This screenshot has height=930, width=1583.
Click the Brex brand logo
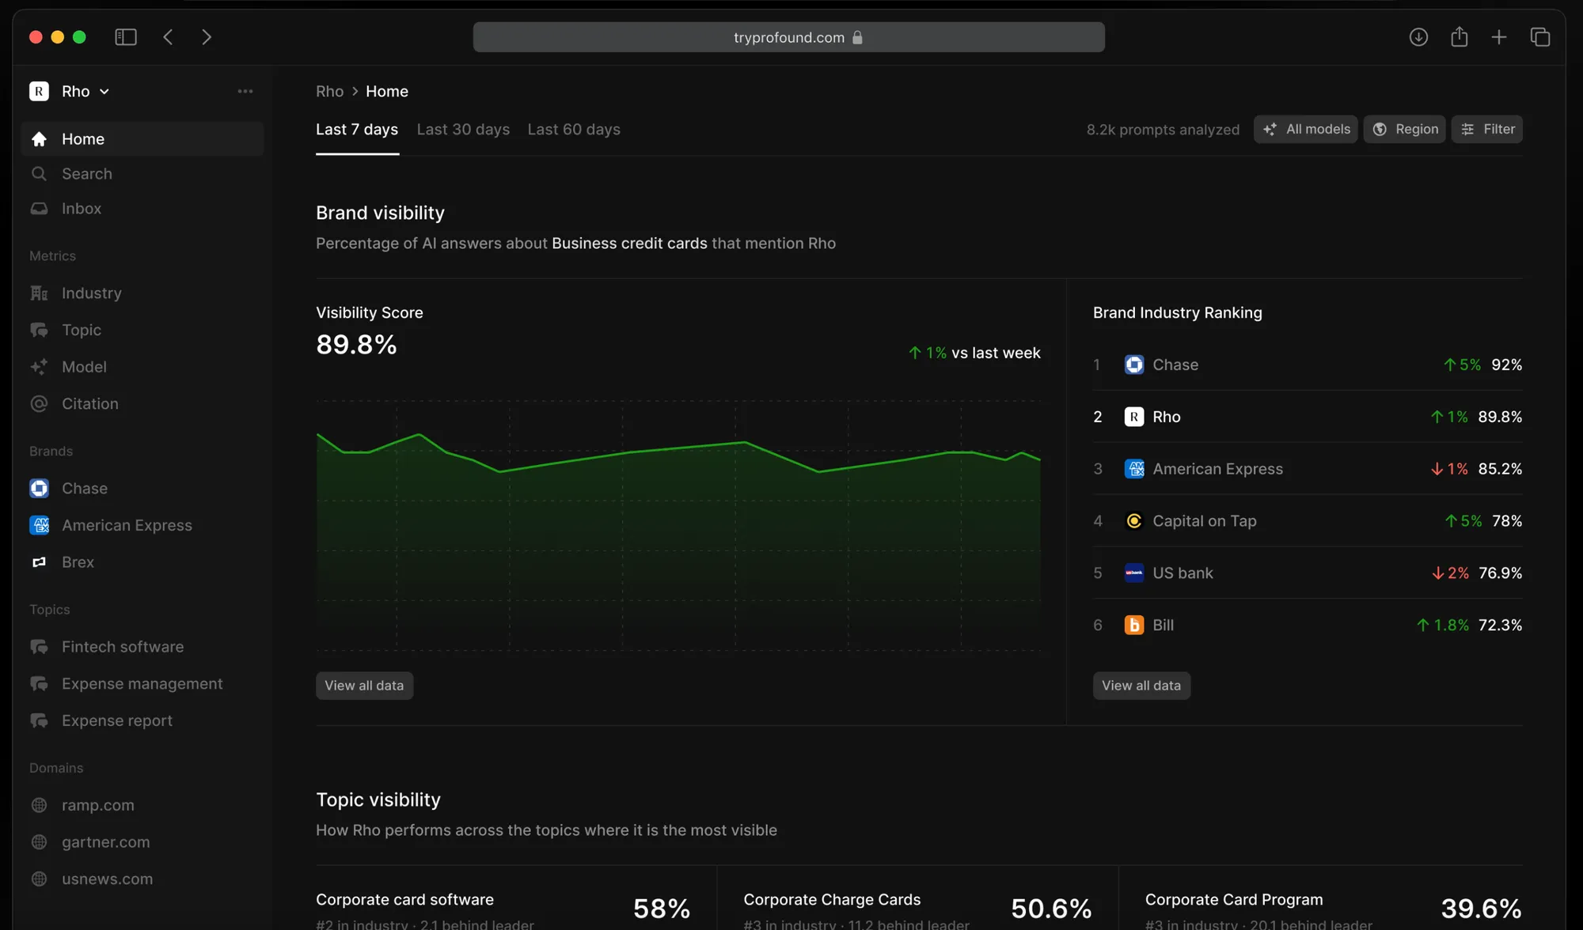click(x=39, y=562)
